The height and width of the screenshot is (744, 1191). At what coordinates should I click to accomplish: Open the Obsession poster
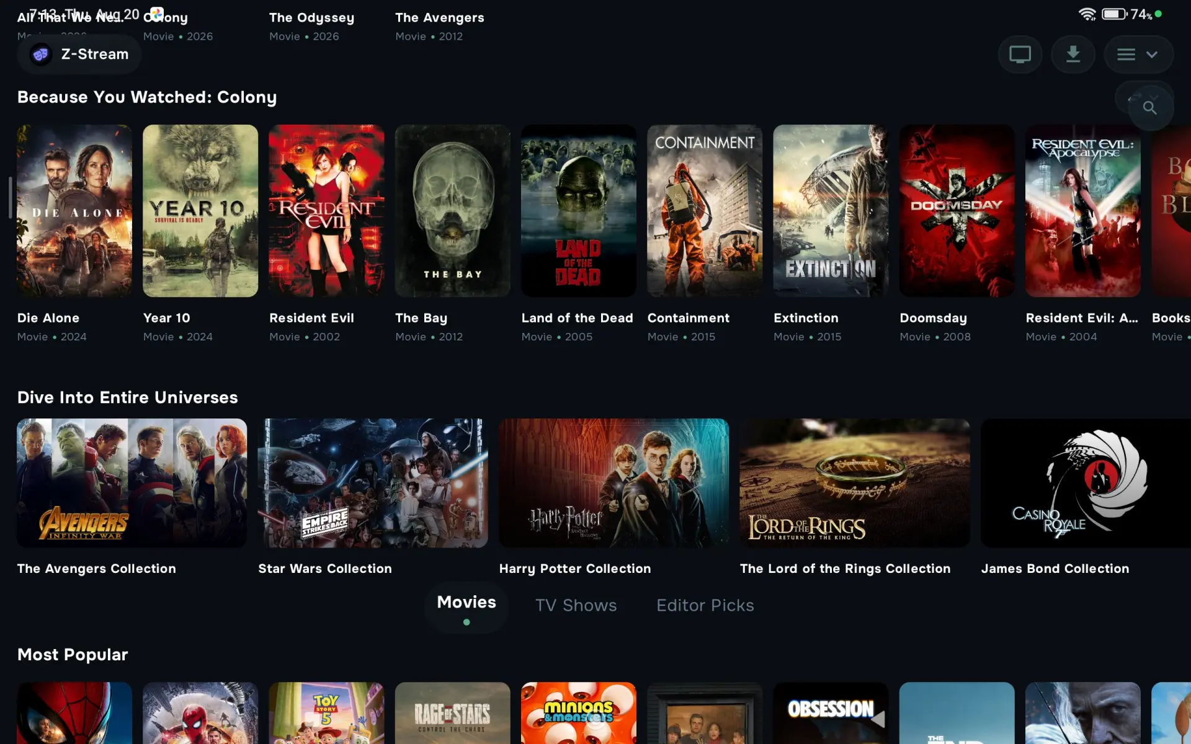point(831,713)
